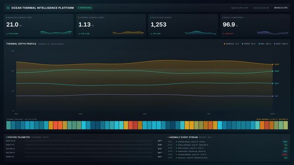
Task: Click the red ALERT tag in event stream
Action: (285, 155)
